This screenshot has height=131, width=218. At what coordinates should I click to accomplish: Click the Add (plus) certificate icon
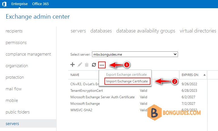[x=72, y=65]
